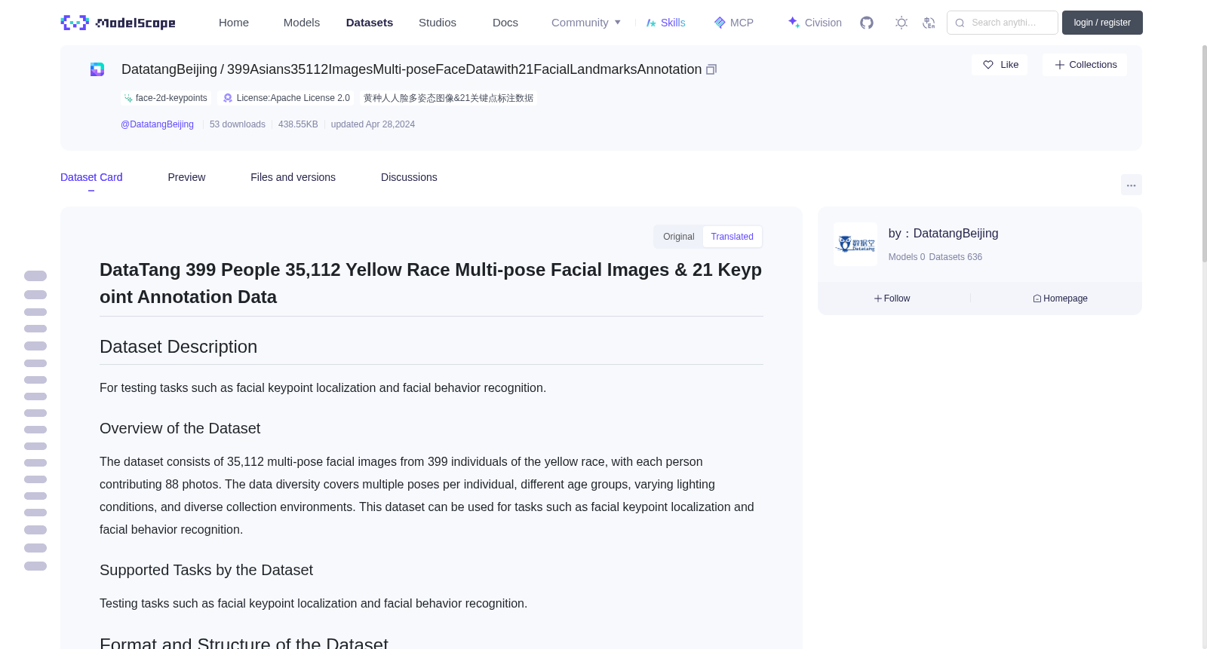Open the Studios section
Image resolution: width=1207 pixels, height=649 pixels.
pos(438,23)
